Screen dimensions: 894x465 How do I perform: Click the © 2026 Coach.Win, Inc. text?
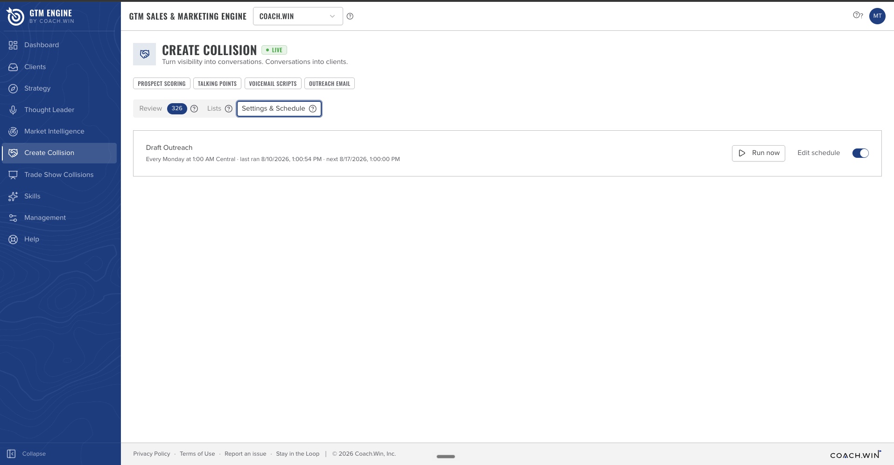364,454
